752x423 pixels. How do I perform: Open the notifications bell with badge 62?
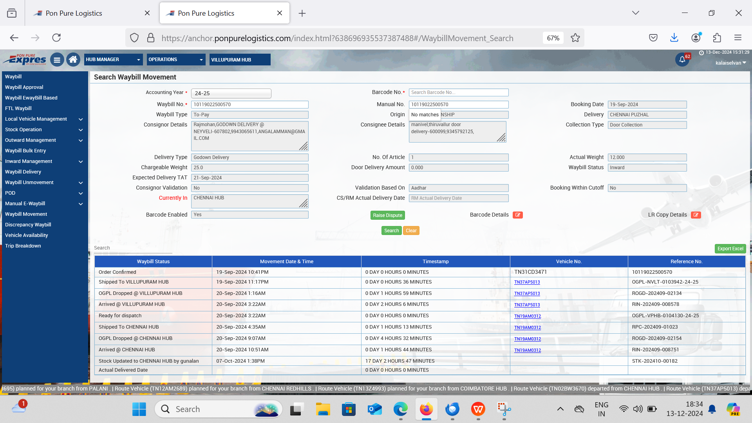(682, 60)
